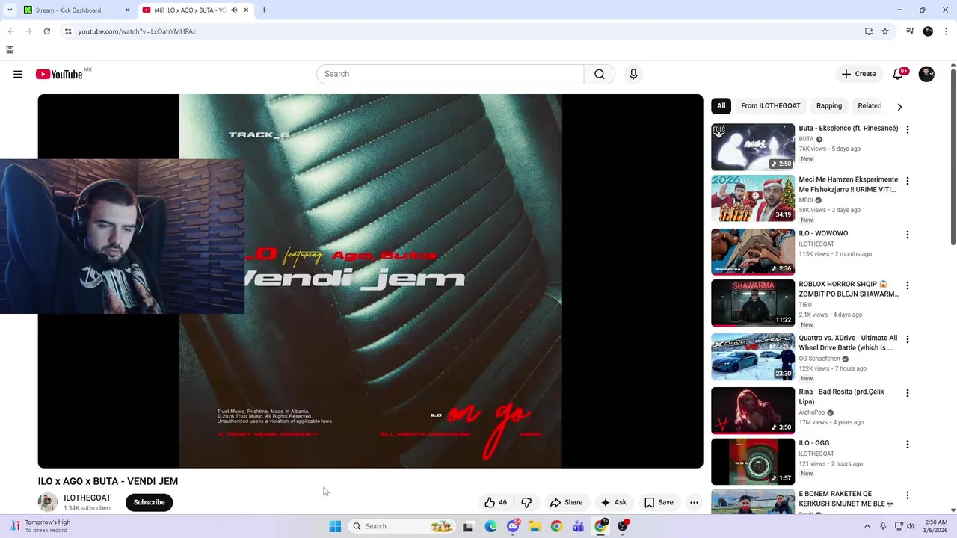Click the page vertical scrollbar
This screenshot has width=957, height=538.
coord(953,157)
